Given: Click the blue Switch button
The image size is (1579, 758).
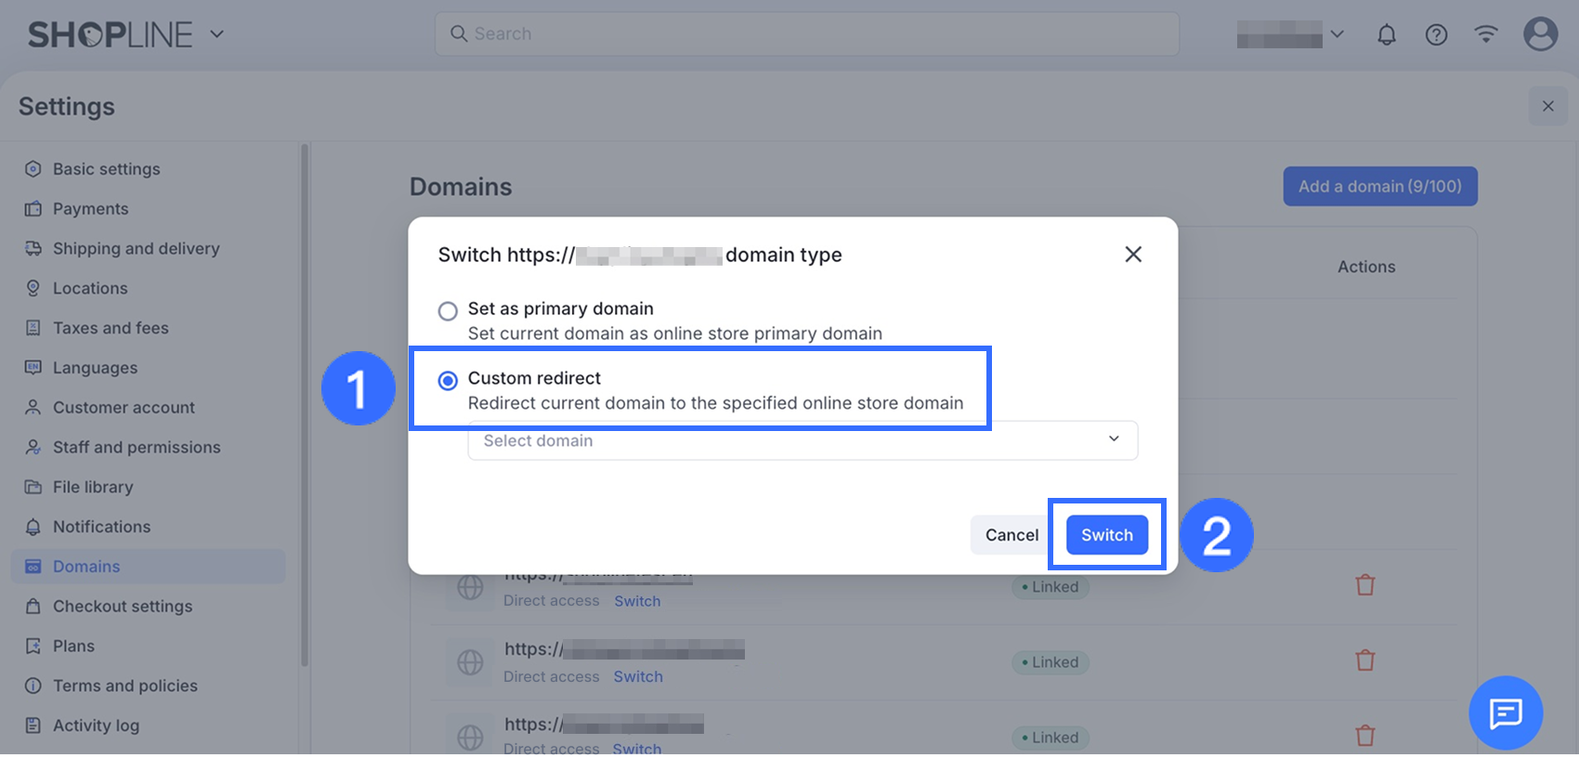Looking at the screenshot, I should click(1106, 535).
